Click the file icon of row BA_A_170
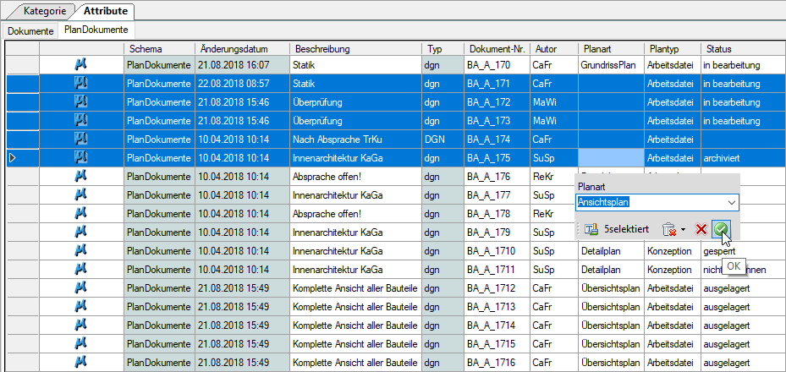Viewport: 786px width, 372px height. click(x=80, y=64)
